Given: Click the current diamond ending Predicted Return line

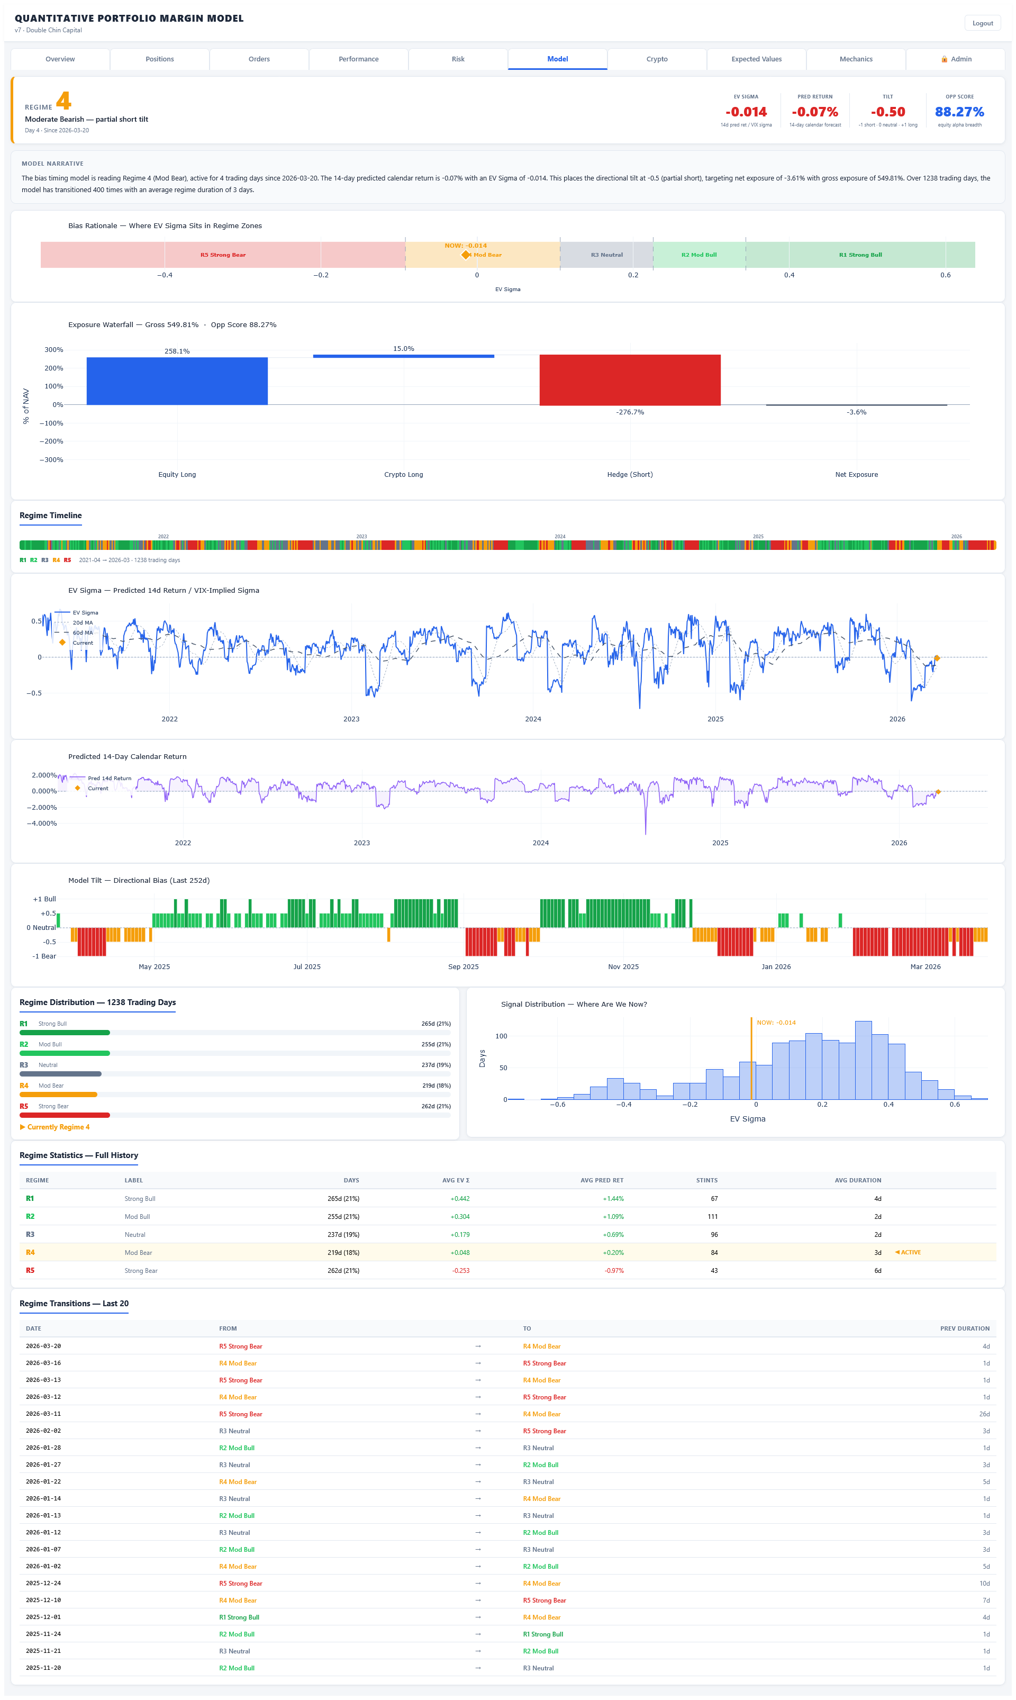Looking at the screenshot, I should [x=938, y=791].
